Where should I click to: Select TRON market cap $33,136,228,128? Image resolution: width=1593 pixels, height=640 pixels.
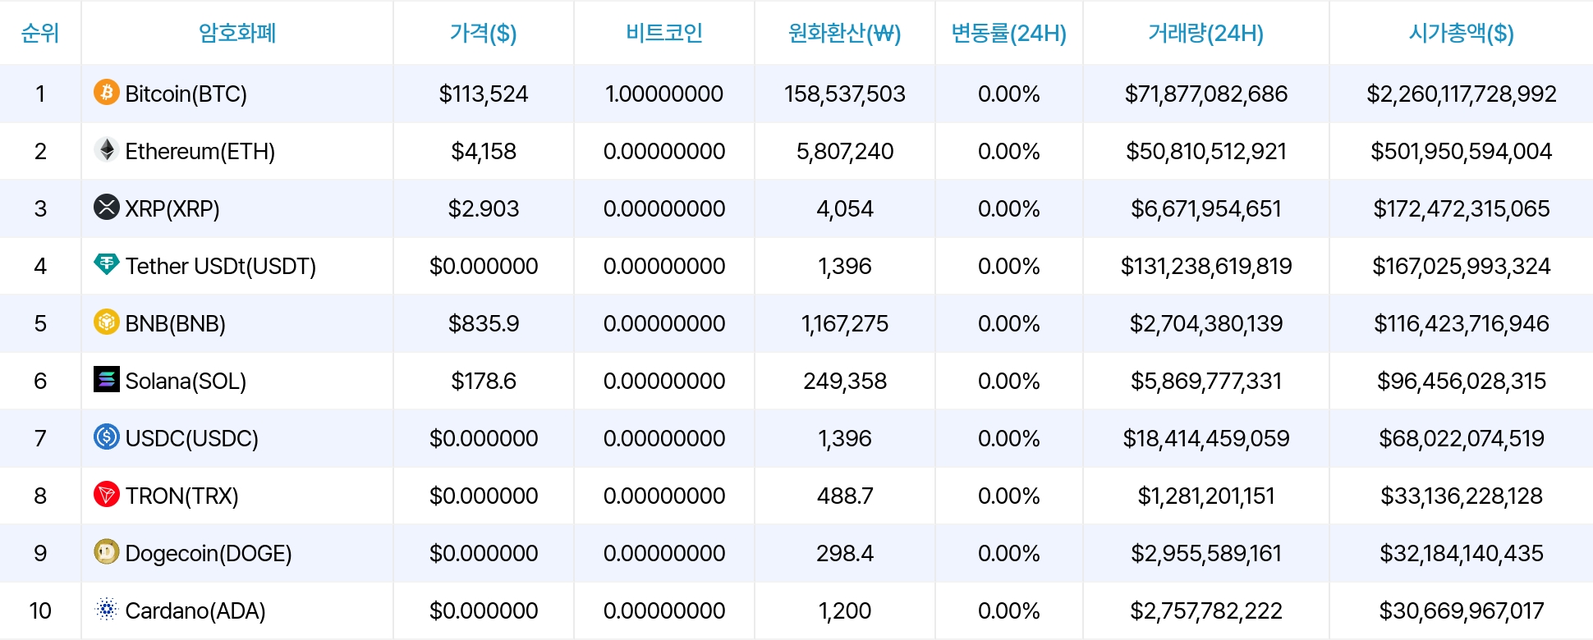[1462, 496]
